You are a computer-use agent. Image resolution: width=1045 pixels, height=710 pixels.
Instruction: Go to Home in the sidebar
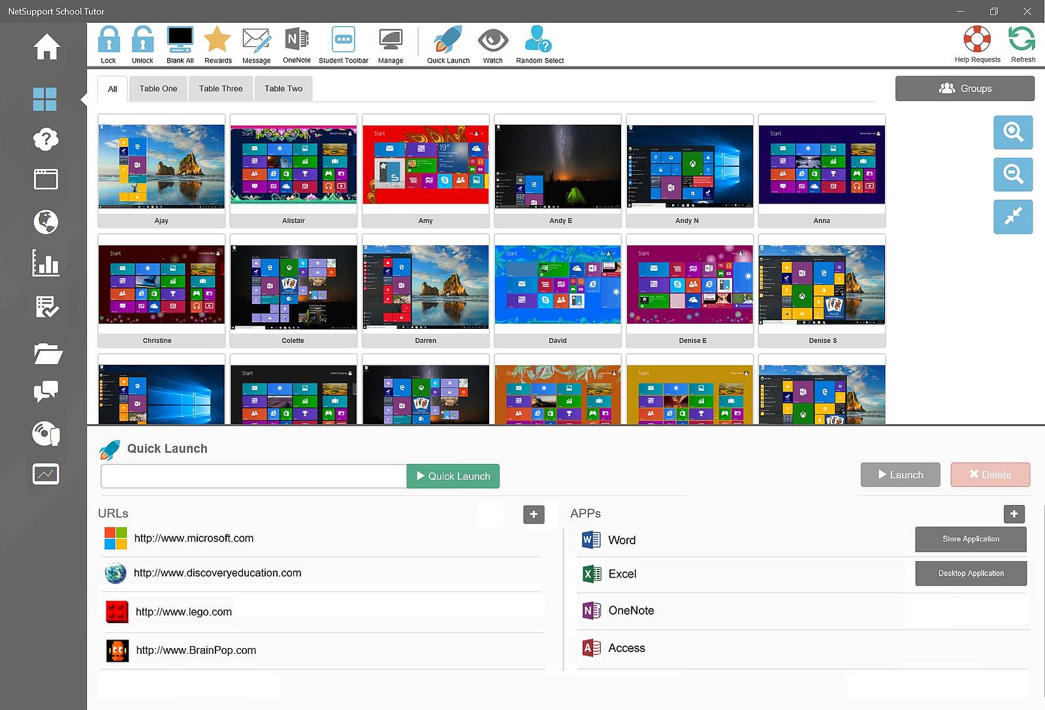click(x=46, y=47)
